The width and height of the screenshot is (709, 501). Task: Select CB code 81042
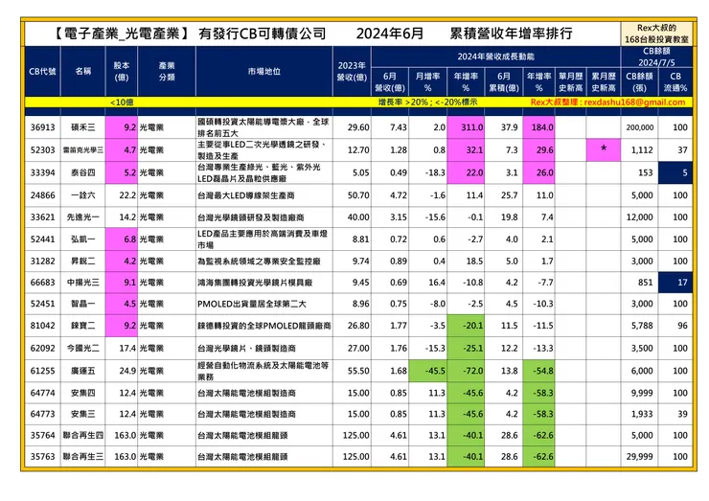pyautogui.click(x=42, y=326)
